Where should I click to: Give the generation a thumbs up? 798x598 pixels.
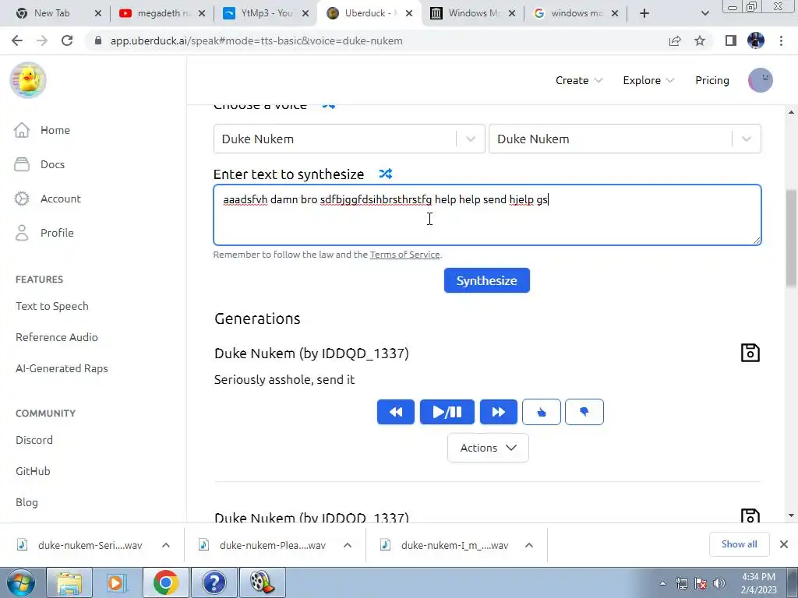[x=542, y=412]
